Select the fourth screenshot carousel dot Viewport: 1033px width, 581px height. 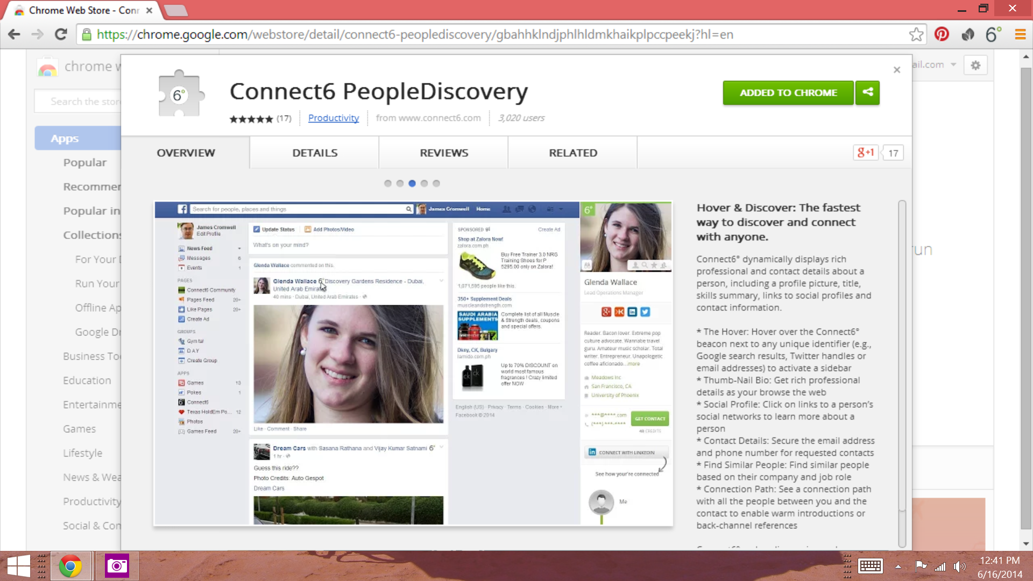424,183
